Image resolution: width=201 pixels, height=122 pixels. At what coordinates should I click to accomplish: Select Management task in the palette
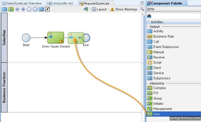point(160,109)
